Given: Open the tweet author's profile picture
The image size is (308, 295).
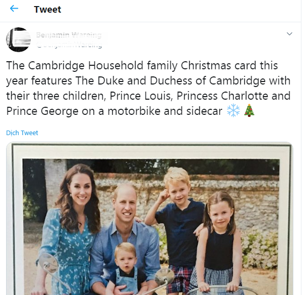Looking at the screenshot, I should tap(18, 39).
